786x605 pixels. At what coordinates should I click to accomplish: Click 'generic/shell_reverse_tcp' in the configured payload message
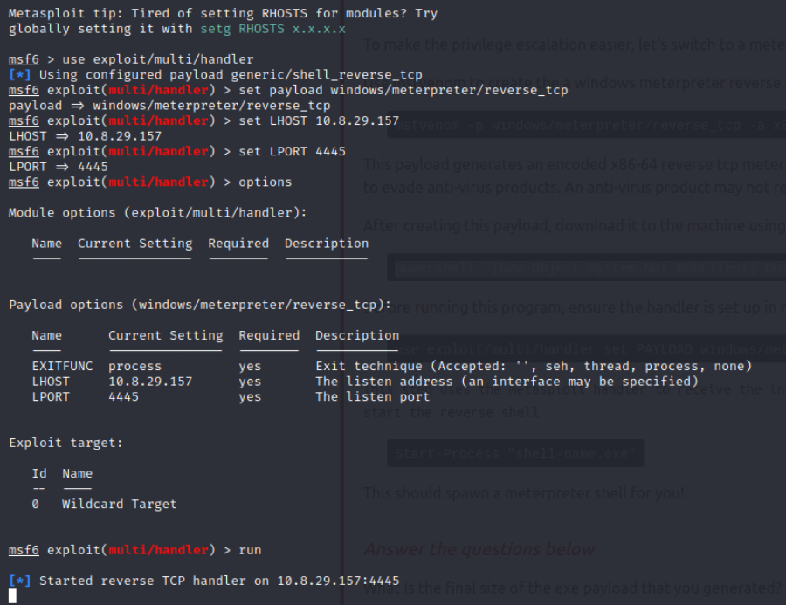coord(327,75)
